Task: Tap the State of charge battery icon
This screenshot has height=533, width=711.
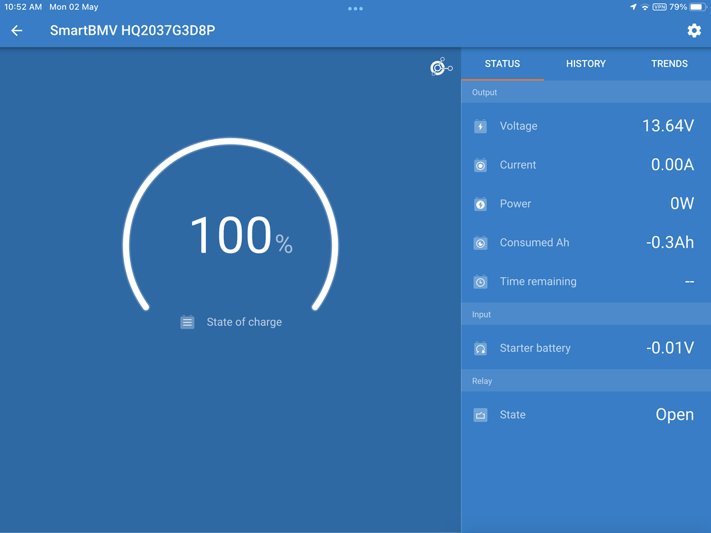Action: click(x=187, y=322)
